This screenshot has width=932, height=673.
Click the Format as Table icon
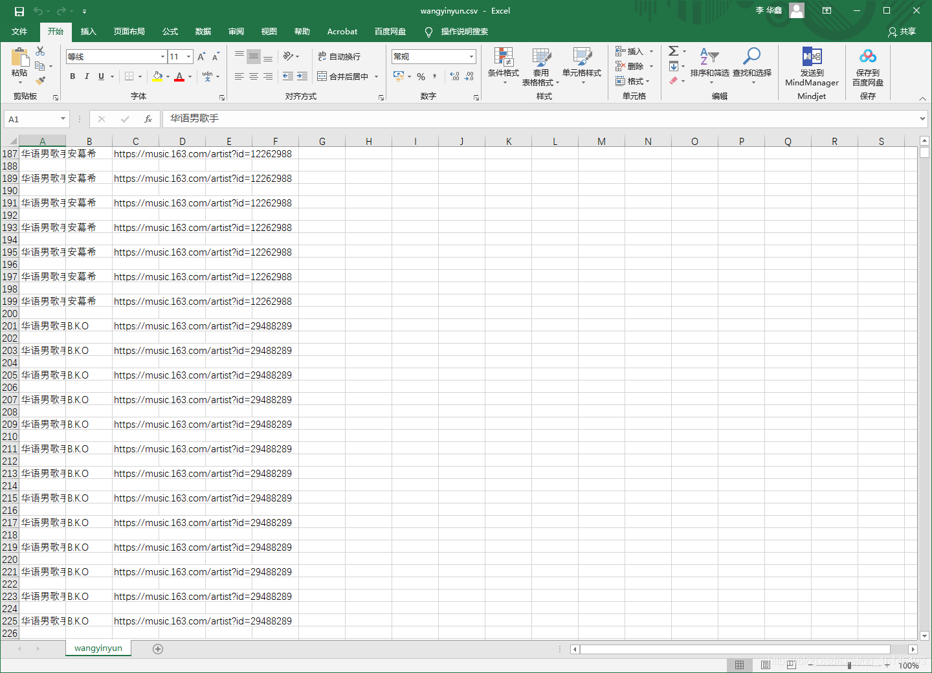pos(541,58)
